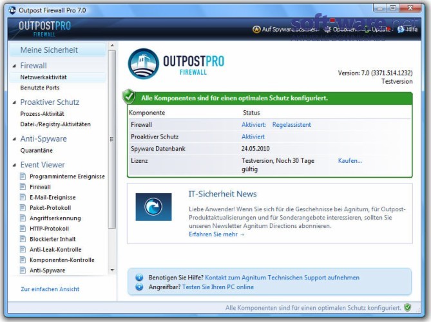Screen dimensions: 431x322
Task: Click Aktiviert link for Proaktiver Schutz
Action: [x=253, y=137]
